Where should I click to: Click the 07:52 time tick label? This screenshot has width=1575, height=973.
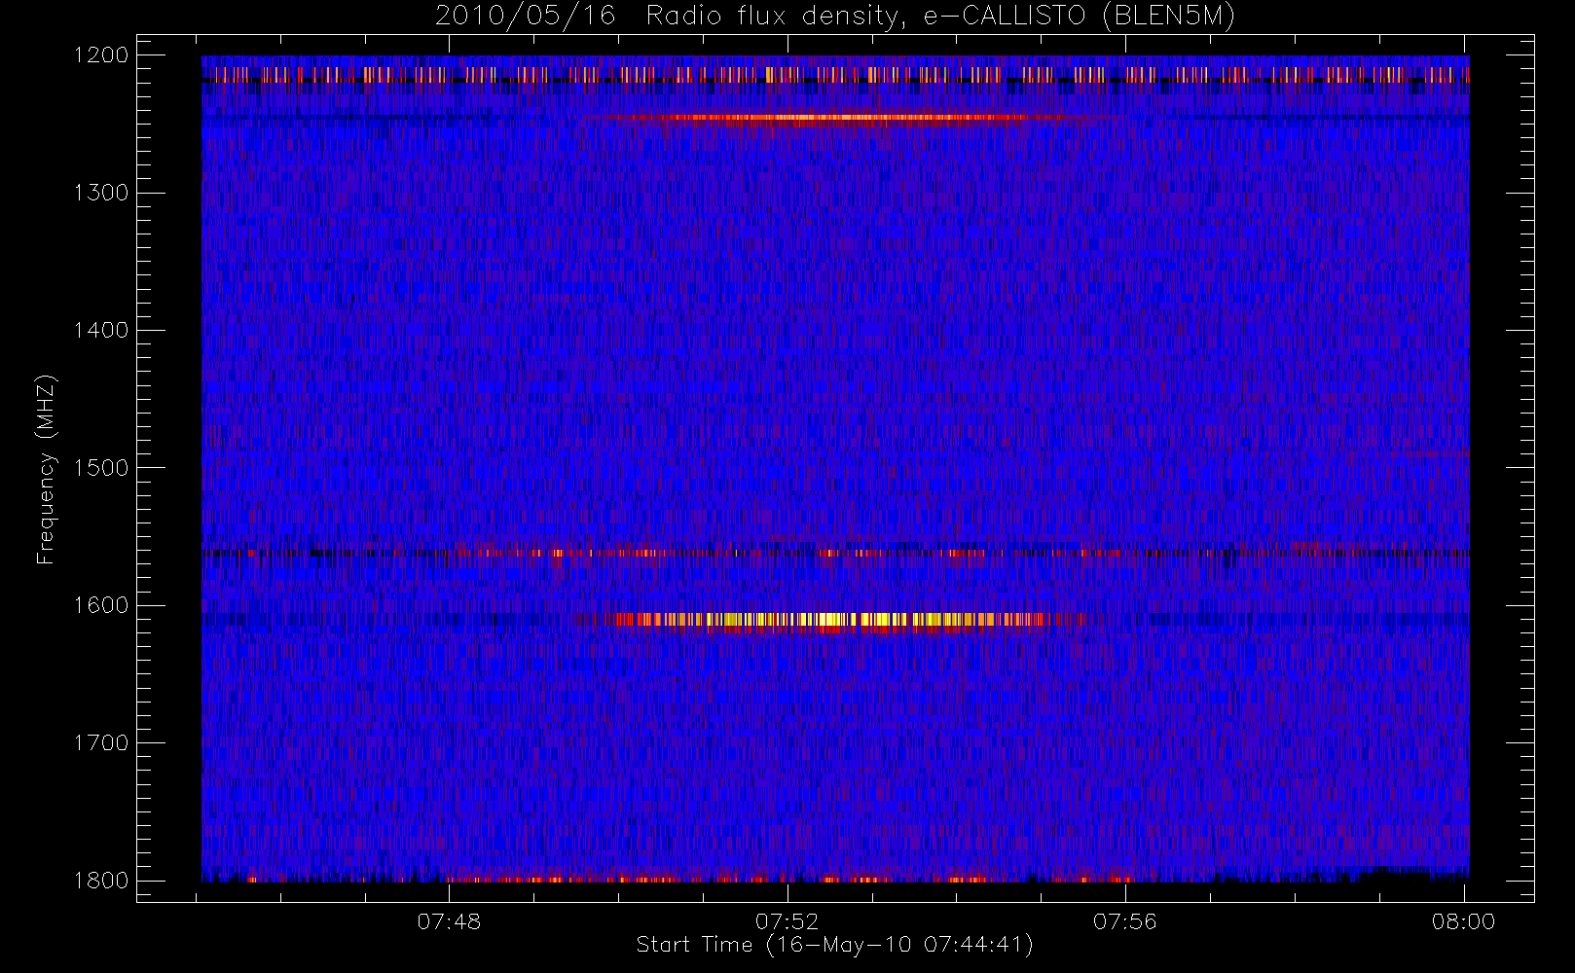787,921
